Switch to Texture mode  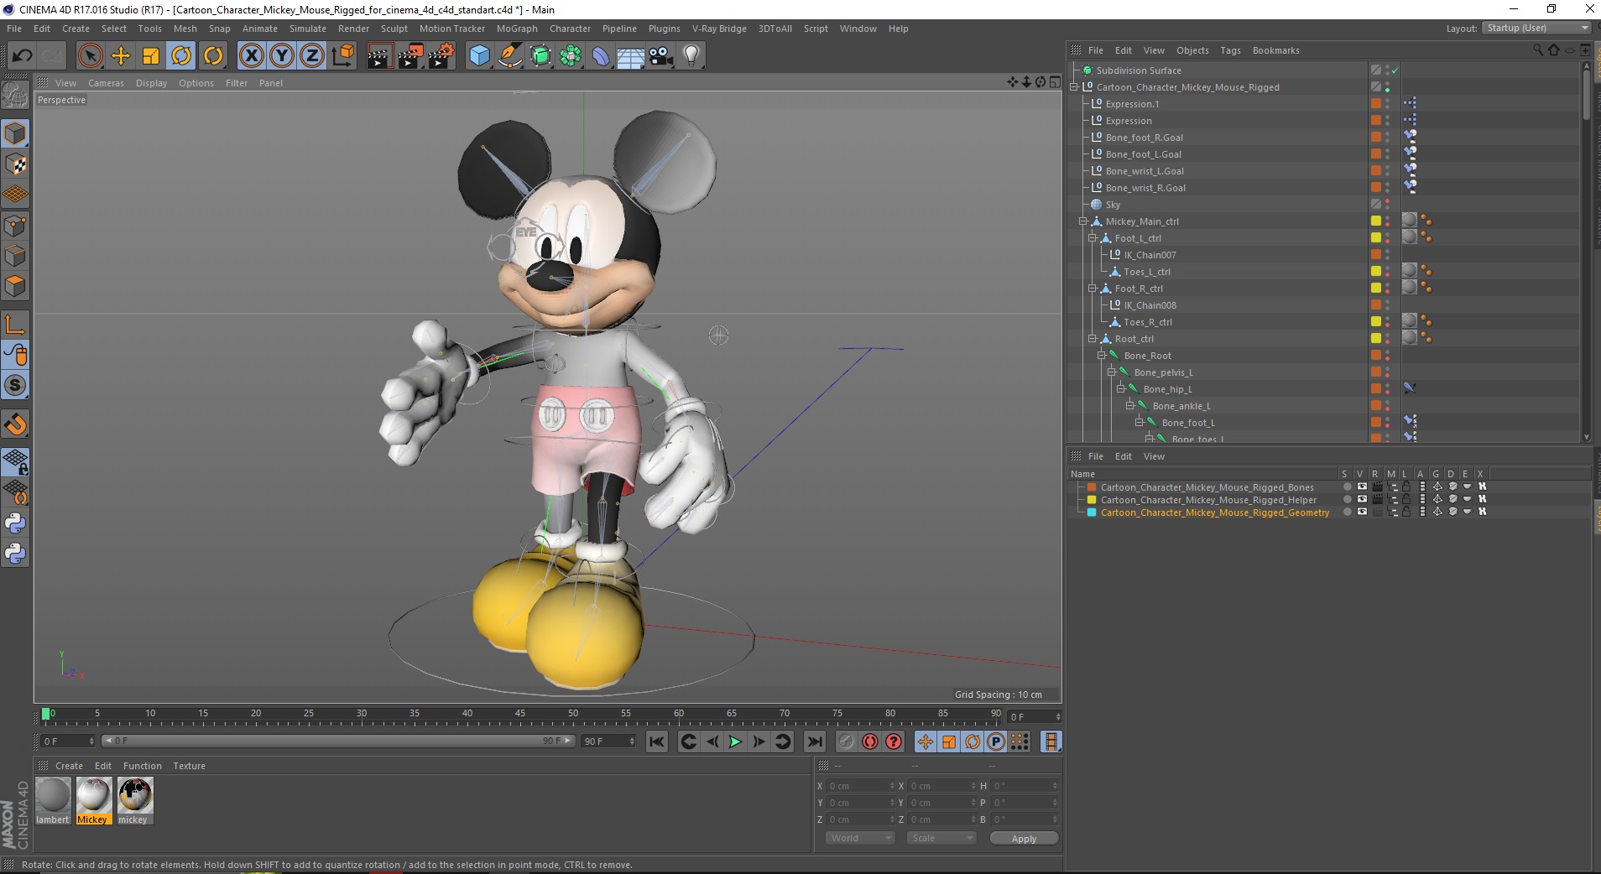(15, 164)
